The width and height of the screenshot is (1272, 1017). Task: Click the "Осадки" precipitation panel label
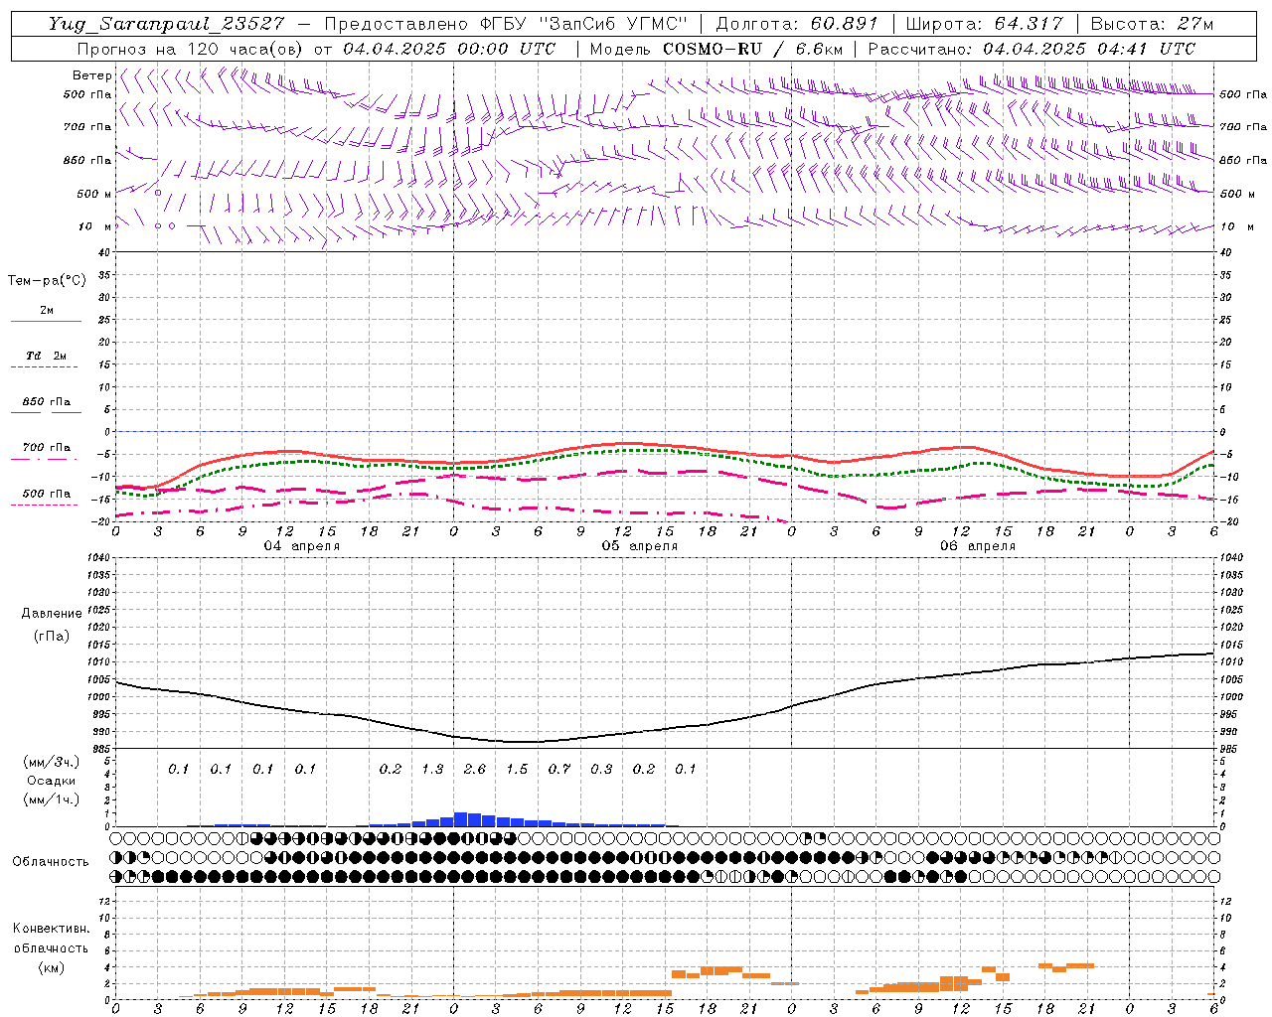pyautogui.click(x=52, y=781)
